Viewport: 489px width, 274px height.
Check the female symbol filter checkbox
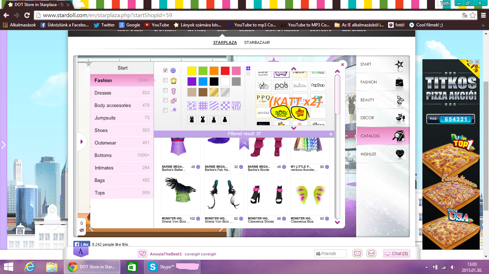[x=165, y=90]
